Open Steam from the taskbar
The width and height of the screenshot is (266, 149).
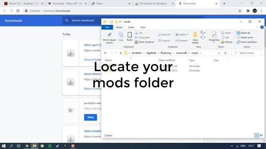pos(57,146)
